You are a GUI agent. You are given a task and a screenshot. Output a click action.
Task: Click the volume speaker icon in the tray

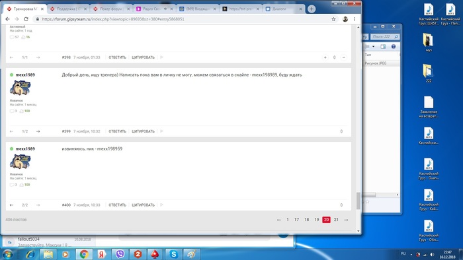[x=432, y=255]
